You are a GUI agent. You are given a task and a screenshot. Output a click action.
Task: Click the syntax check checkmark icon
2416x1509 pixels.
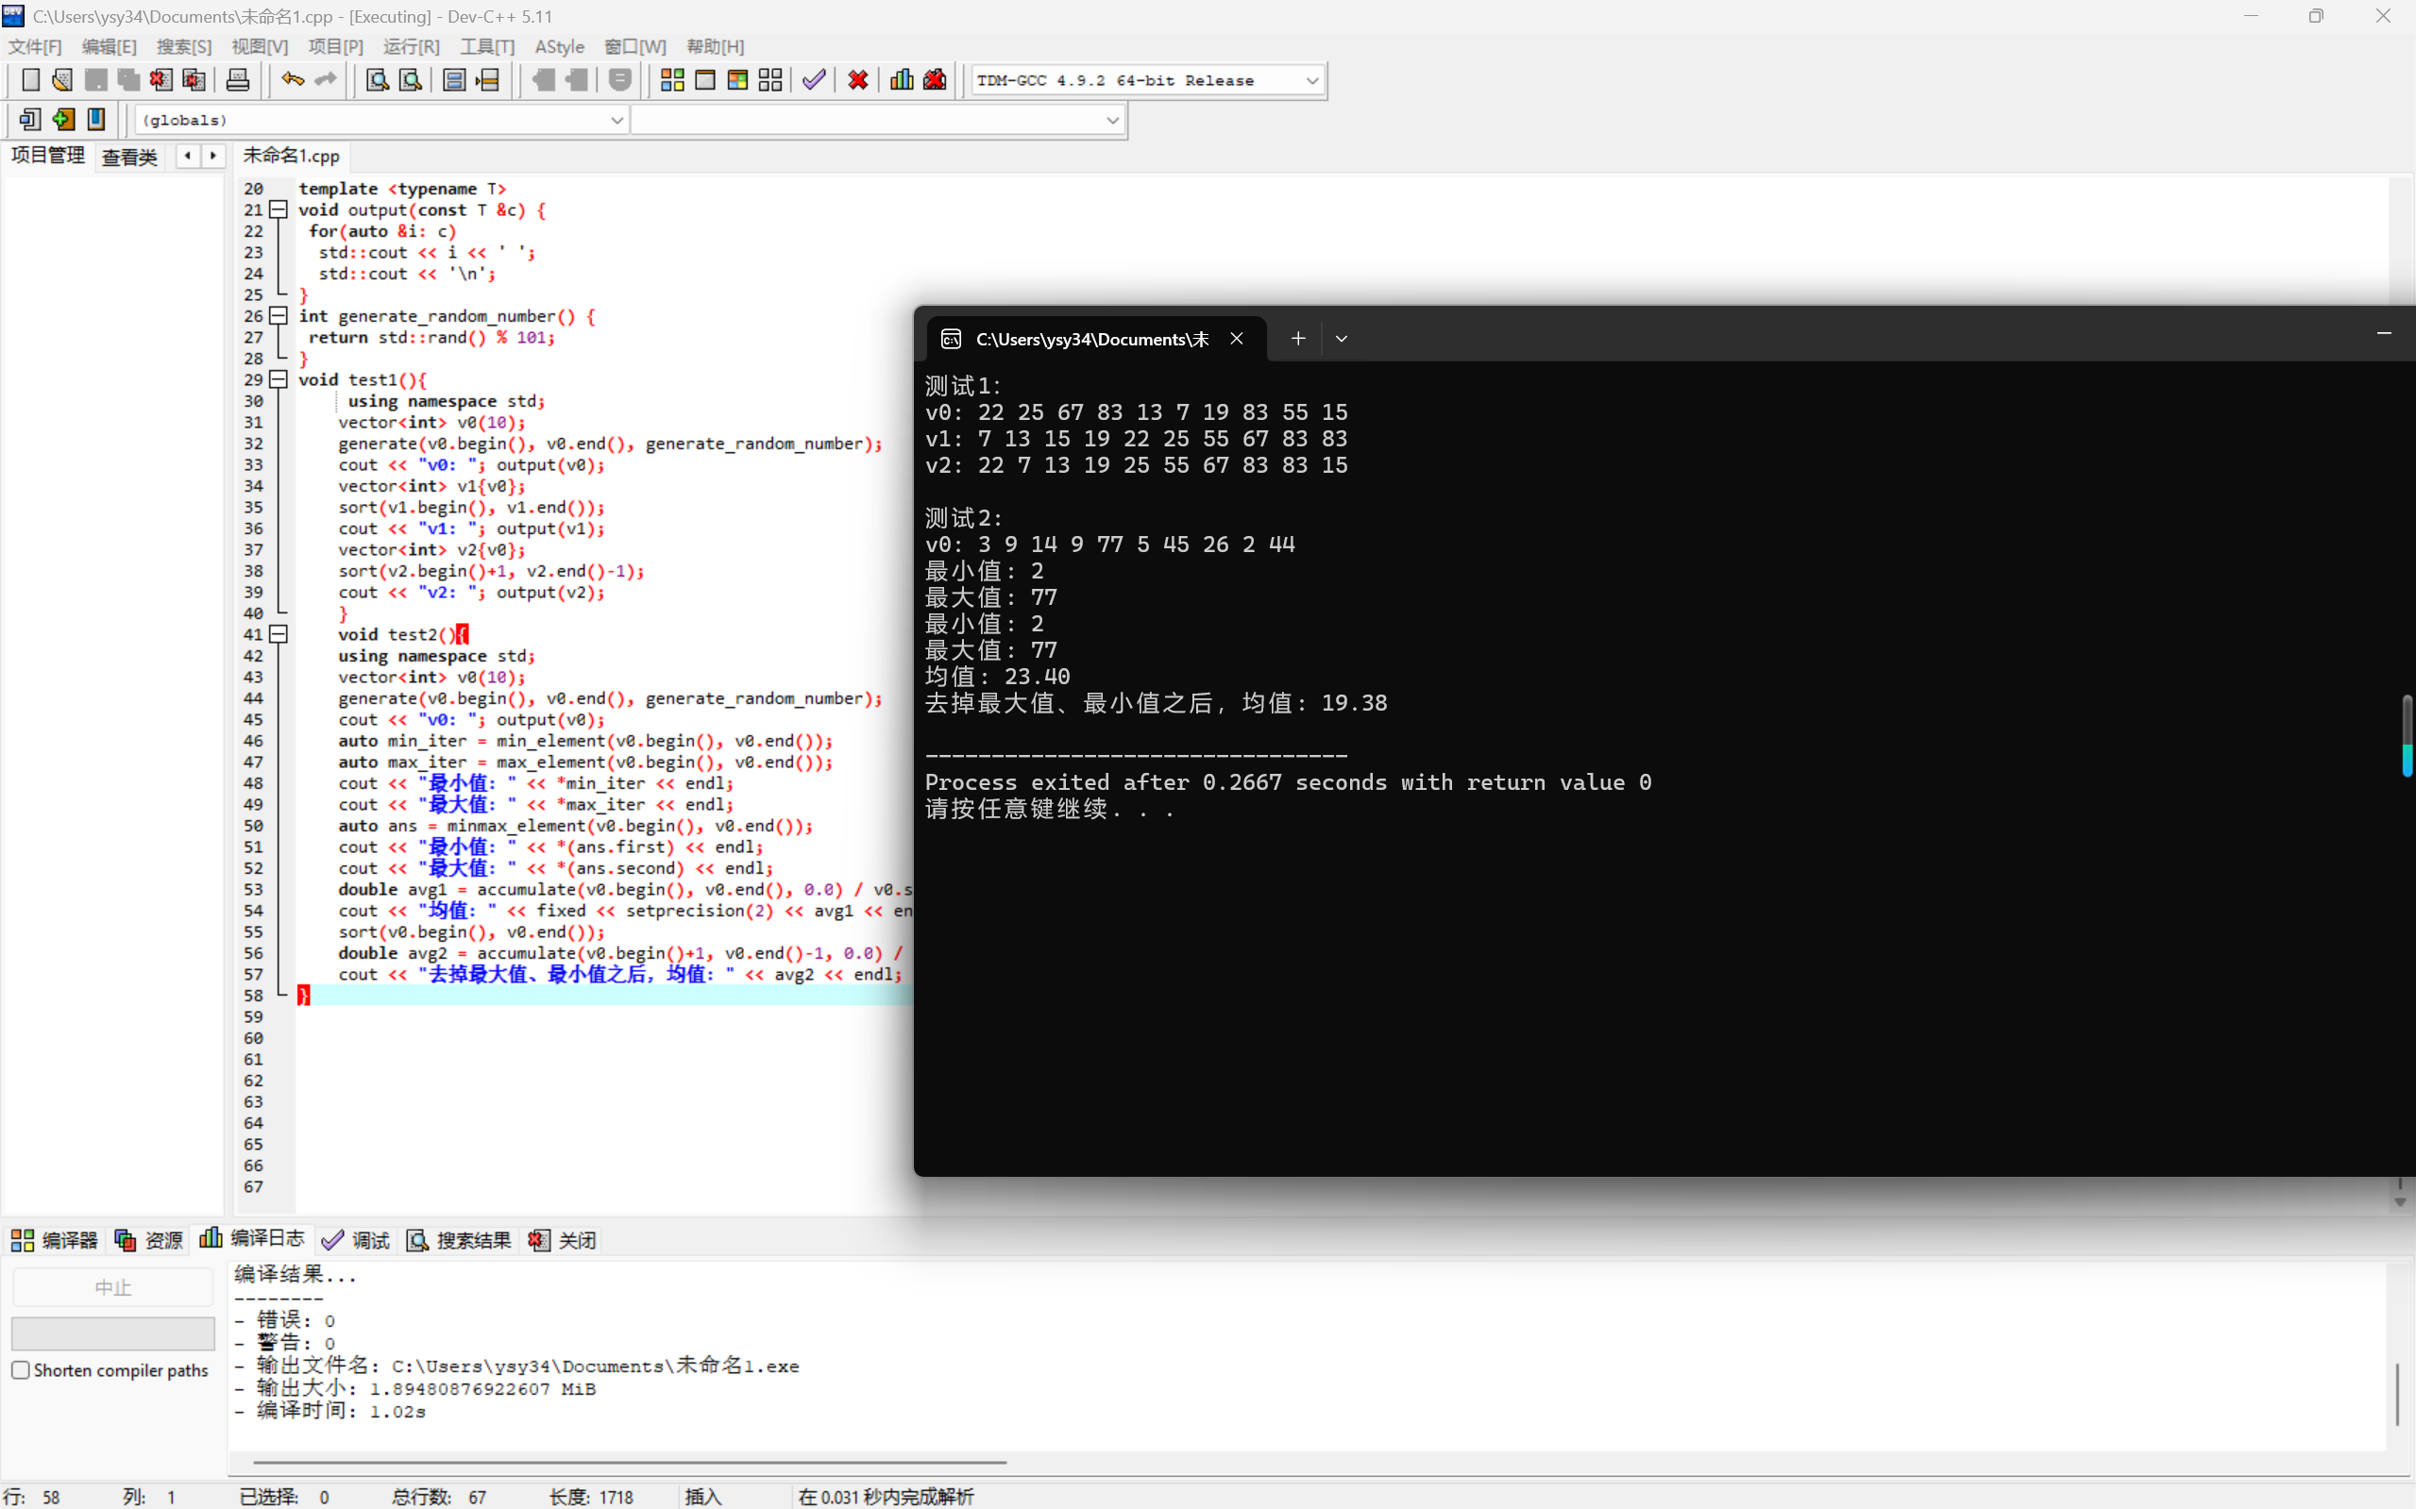(x=813, y=80)
